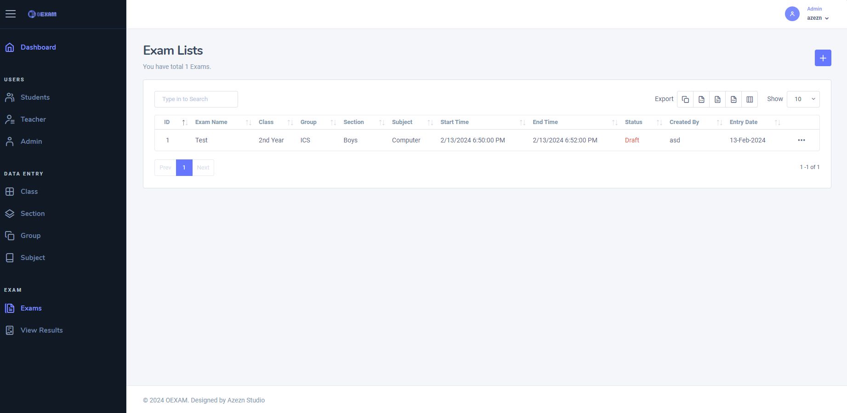The height and width of the screenshot is (413, 847).
Task: Open Students in the sidebar
Action: 35,97
